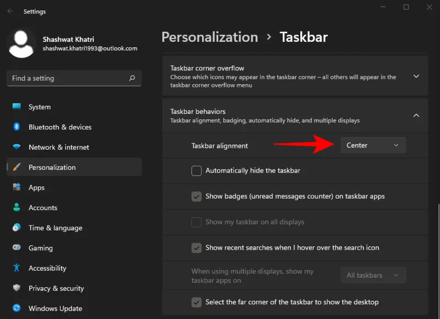440x319 pixels.
Task: Open the Taskbar alignment dropdown
Action: (373, 145)
